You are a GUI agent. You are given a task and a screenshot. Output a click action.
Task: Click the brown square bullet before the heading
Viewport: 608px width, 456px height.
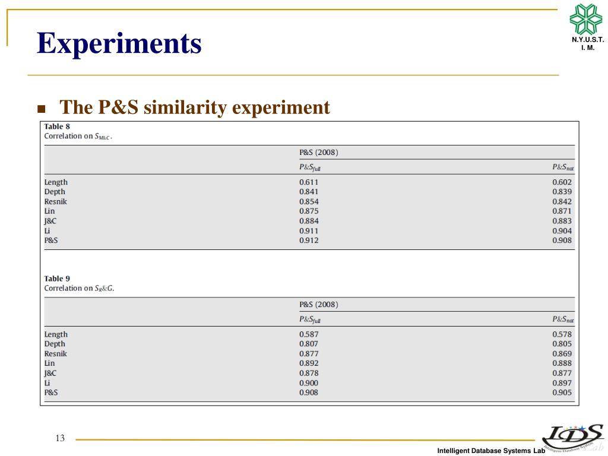point(41,109)
